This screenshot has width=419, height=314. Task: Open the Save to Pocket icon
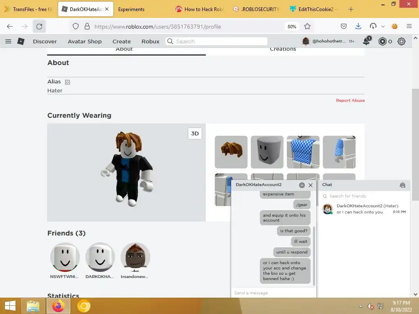coord(344,27)
